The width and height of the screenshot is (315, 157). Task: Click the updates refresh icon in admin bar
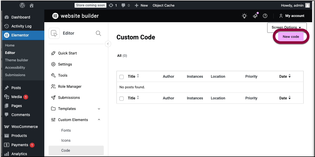[x=111, y=5]
